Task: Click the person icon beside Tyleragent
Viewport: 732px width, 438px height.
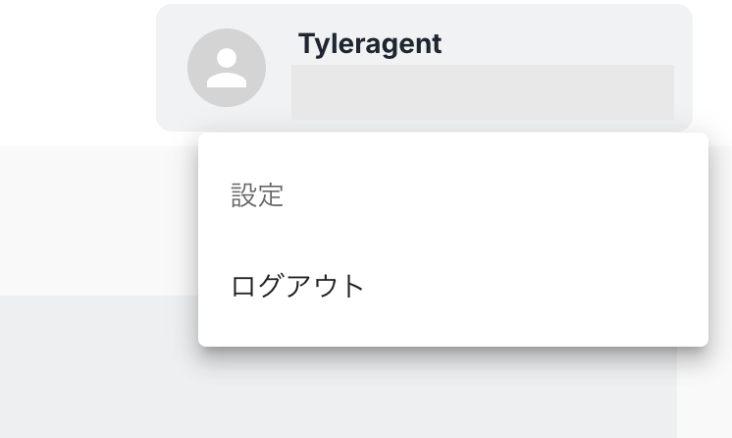Action: [227, 68]
